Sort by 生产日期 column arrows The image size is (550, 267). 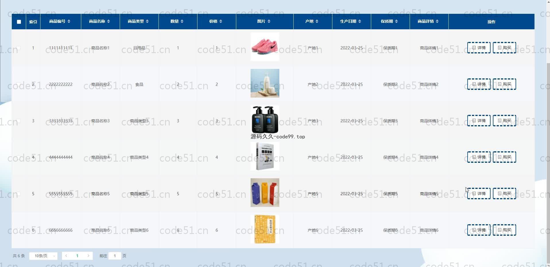click(360, 21)
